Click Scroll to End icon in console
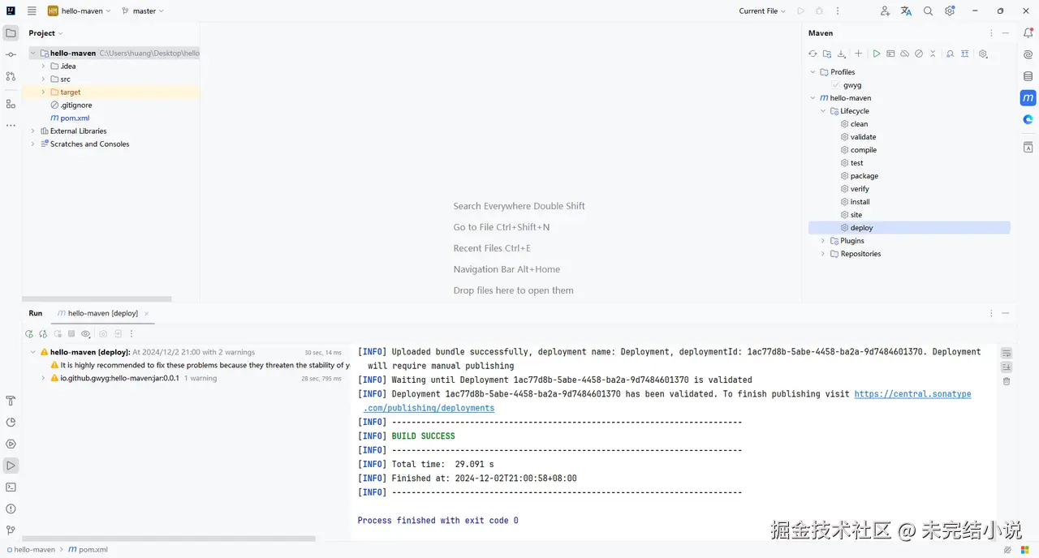1039x558 pixels. pyautogui.click(x=1007, y=367)
